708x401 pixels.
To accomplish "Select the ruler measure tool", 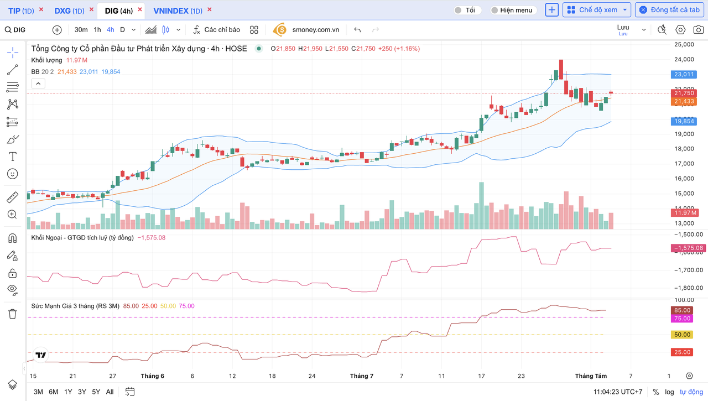I will (x=12, y=197).
